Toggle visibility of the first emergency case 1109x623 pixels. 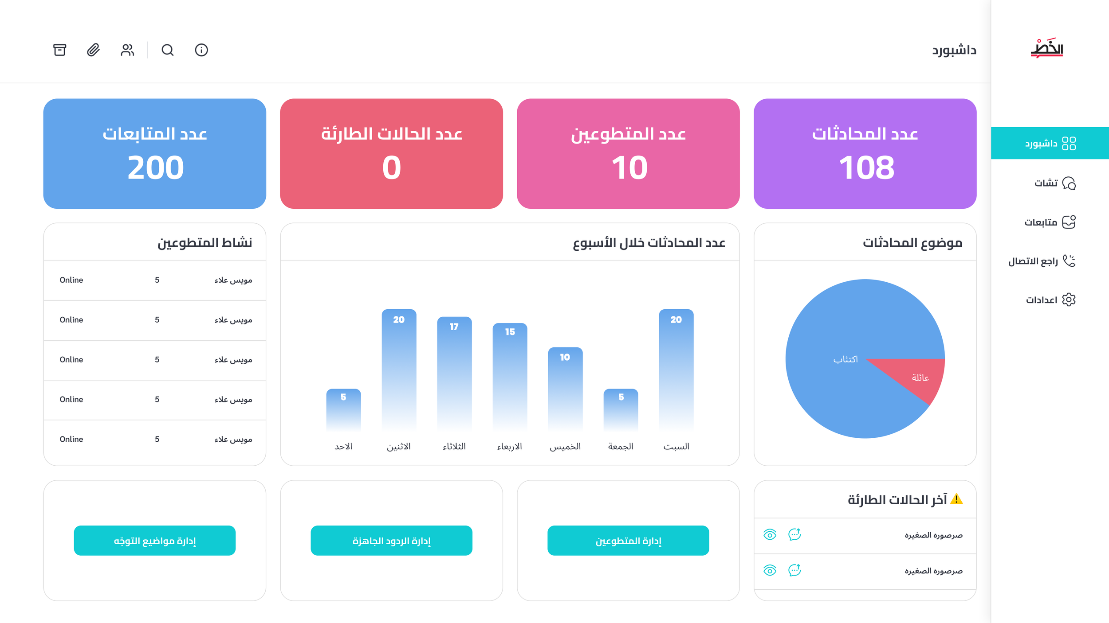pos(770,535)
